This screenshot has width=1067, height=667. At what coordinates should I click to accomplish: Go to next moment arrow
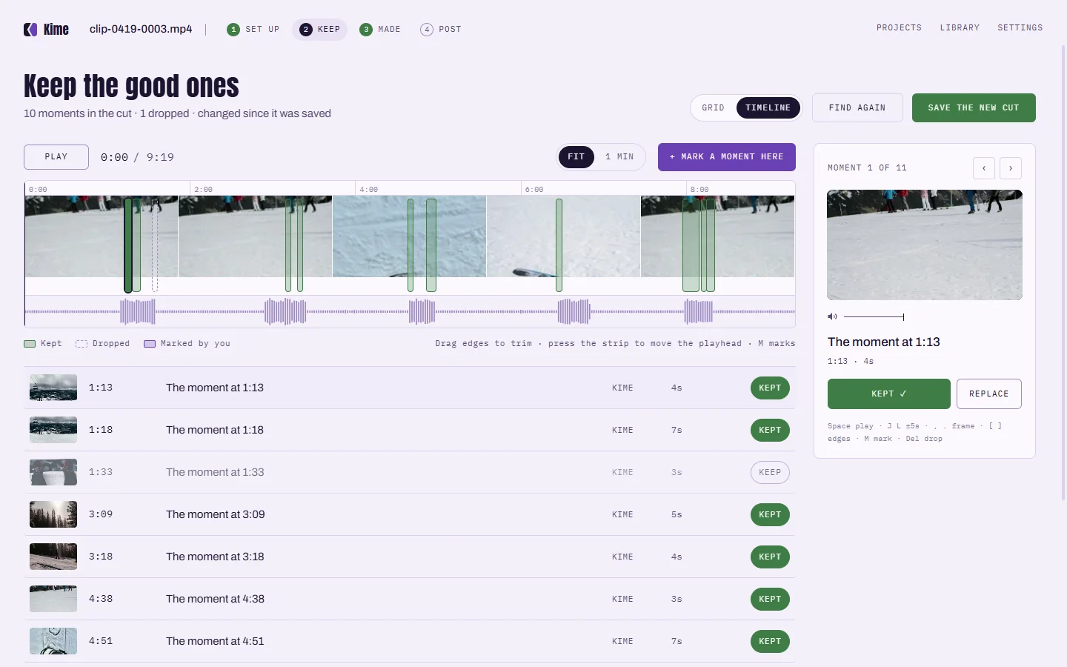1011,168
